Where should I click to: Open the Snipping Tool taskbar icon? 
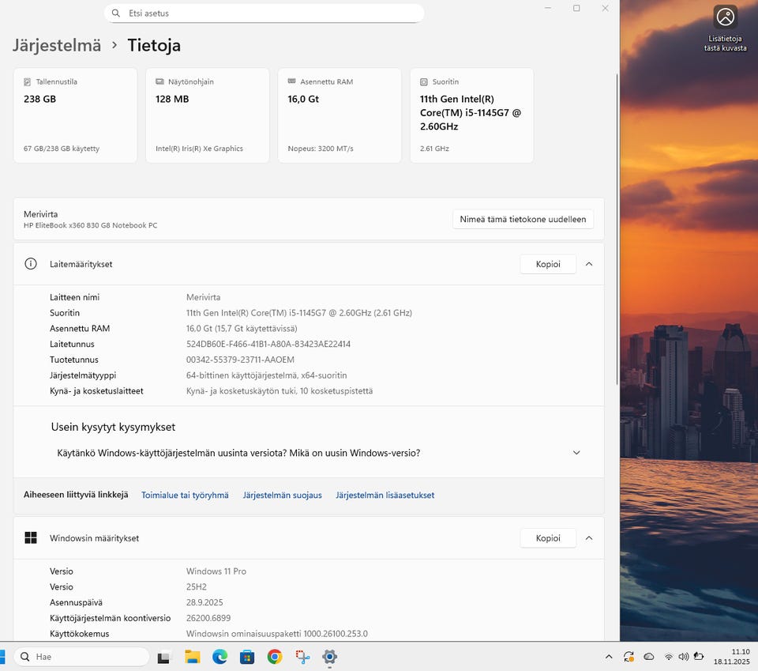(x=302, y=657)
